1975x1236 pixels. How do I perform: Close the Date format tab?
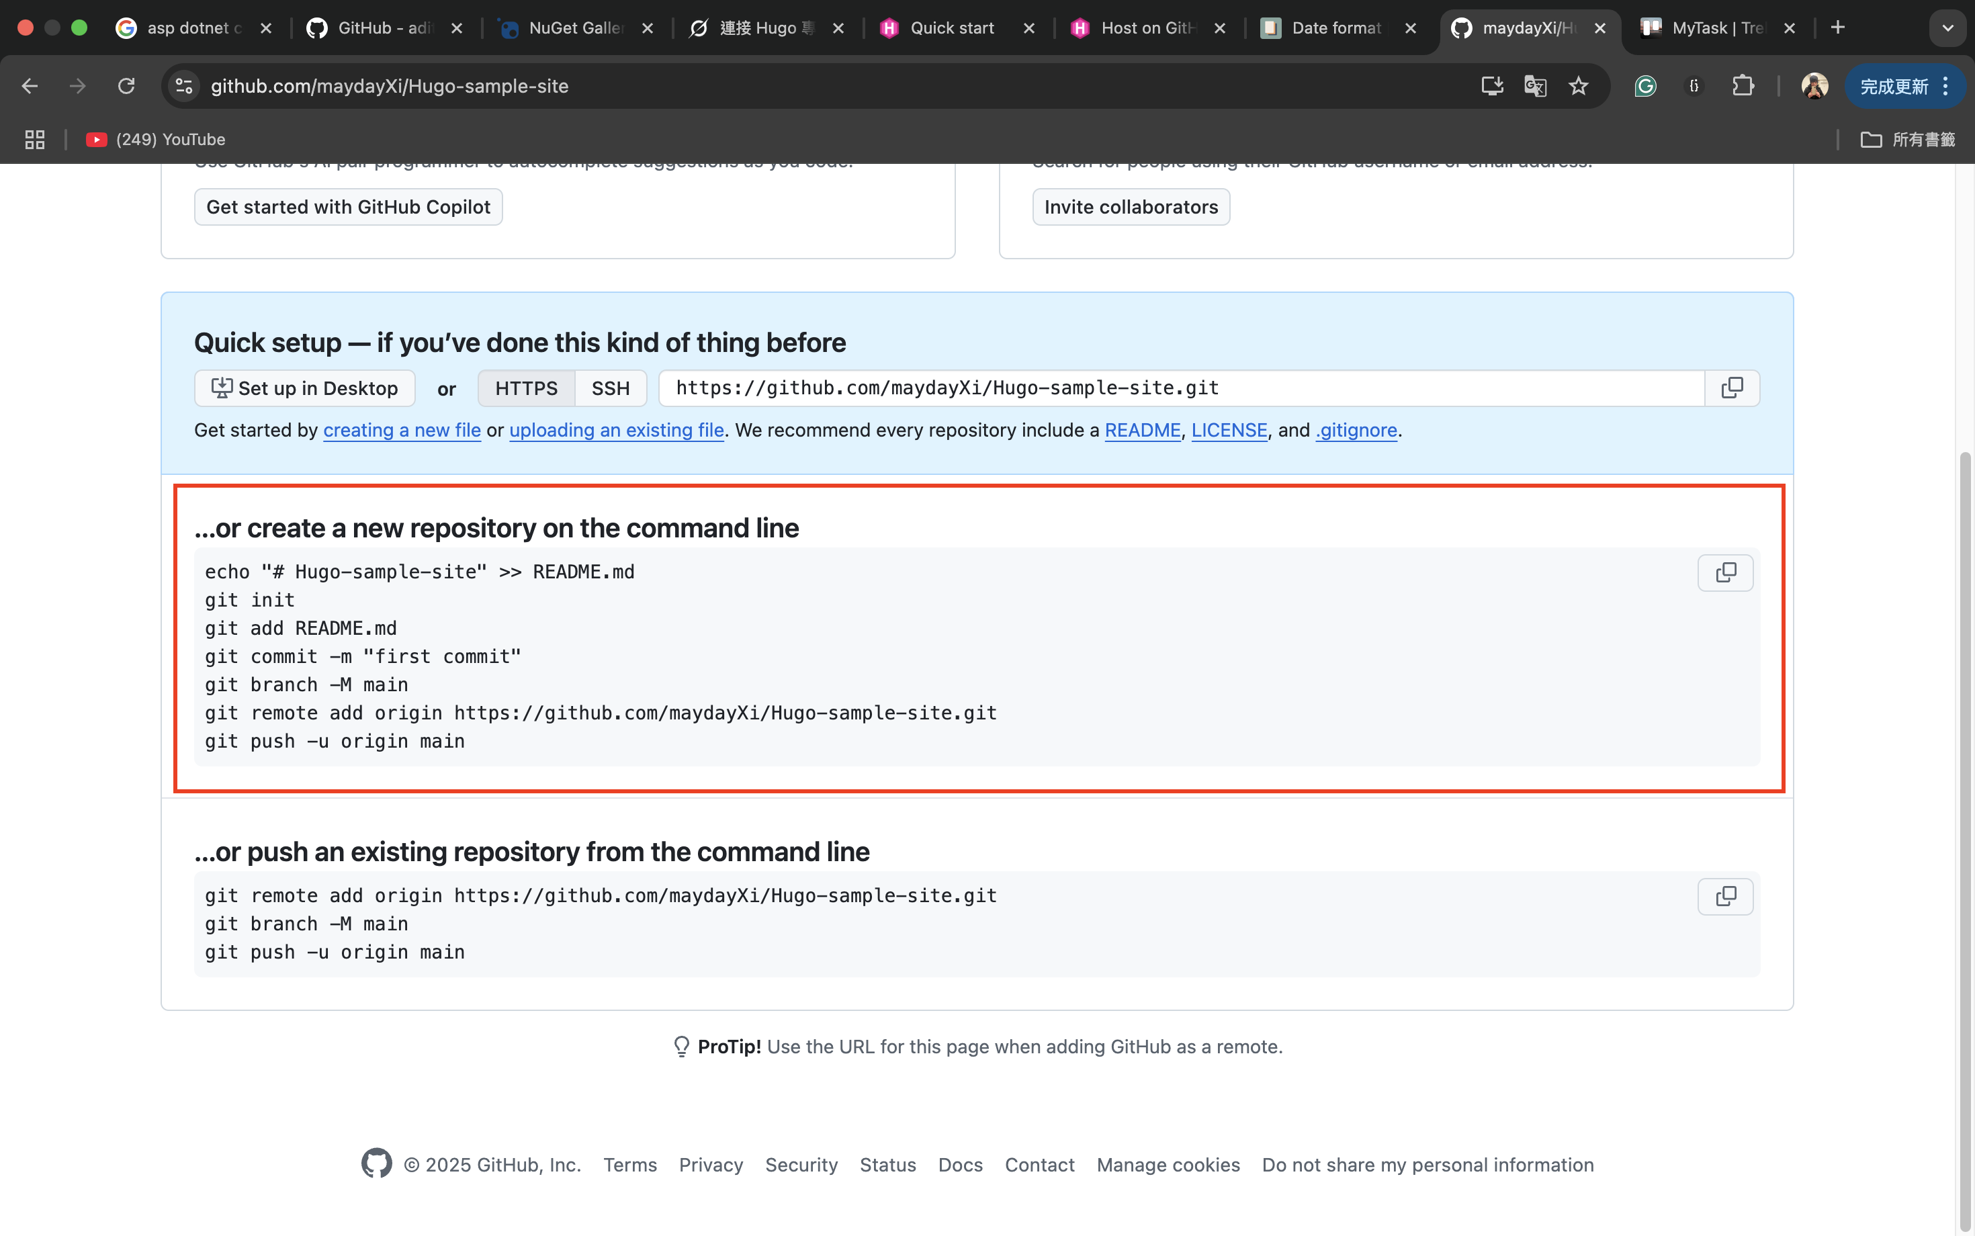tap(1411, 28)
